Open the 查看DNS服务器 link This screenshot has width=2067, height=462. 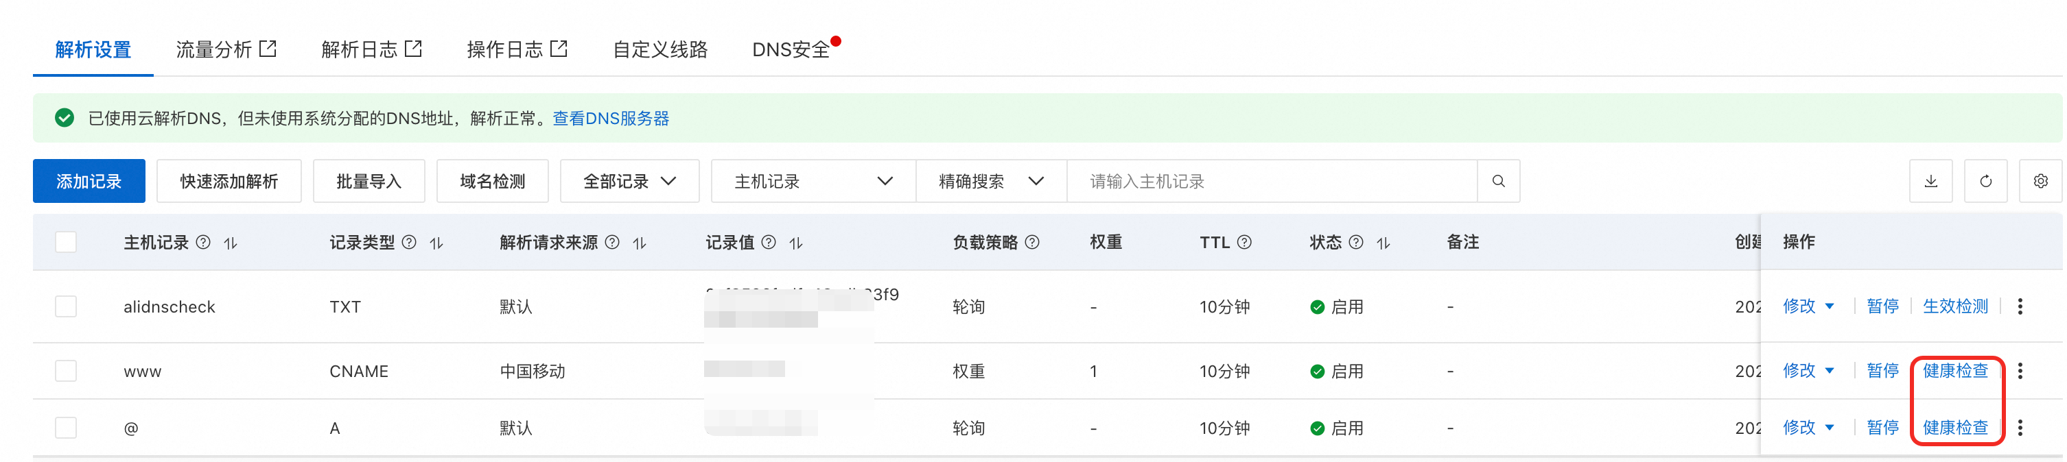[x=611, y=119]
